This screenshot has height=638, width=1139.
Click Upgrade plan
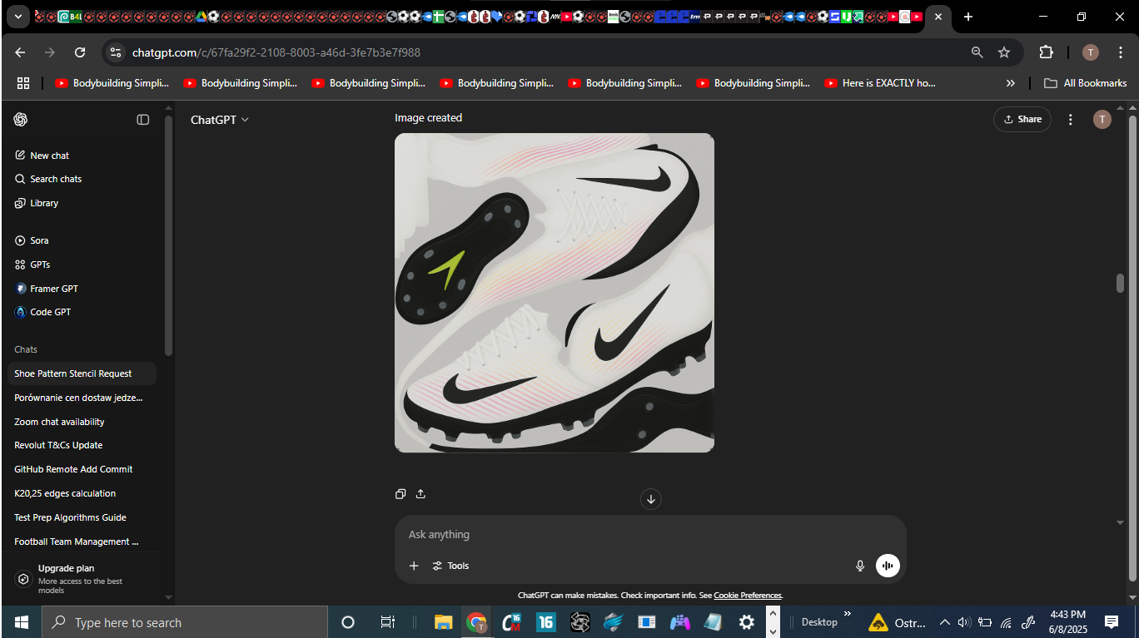82,579
